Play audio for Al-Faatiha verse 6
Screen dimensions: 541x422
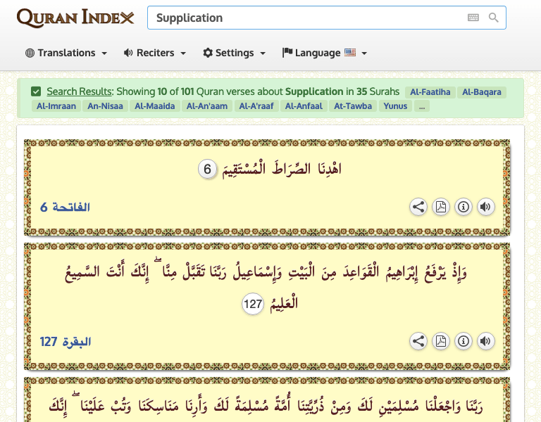click(x=485, y=207)
